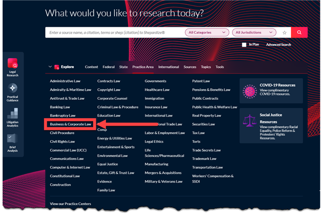Open Advanced Search link
323x218 pixels.
(278, 45)
